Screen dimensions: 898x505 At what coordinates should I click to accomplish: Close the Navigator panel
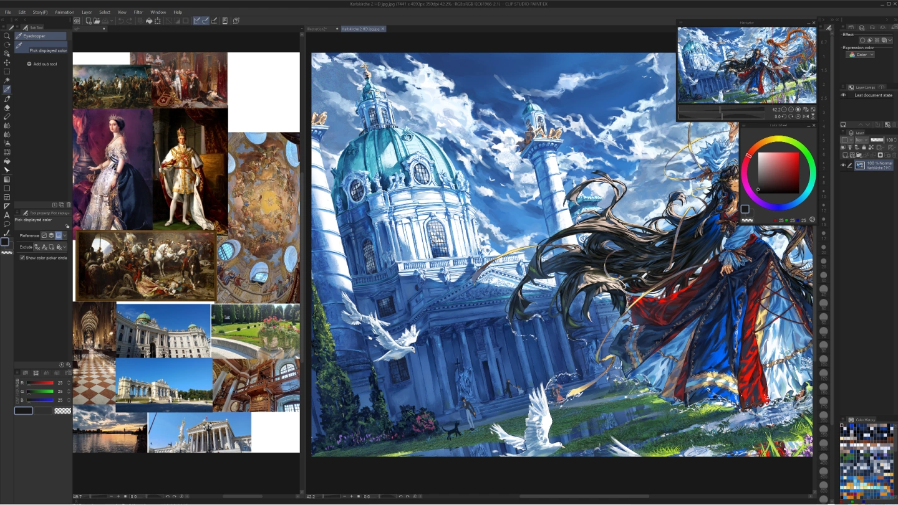coord(814,22)
